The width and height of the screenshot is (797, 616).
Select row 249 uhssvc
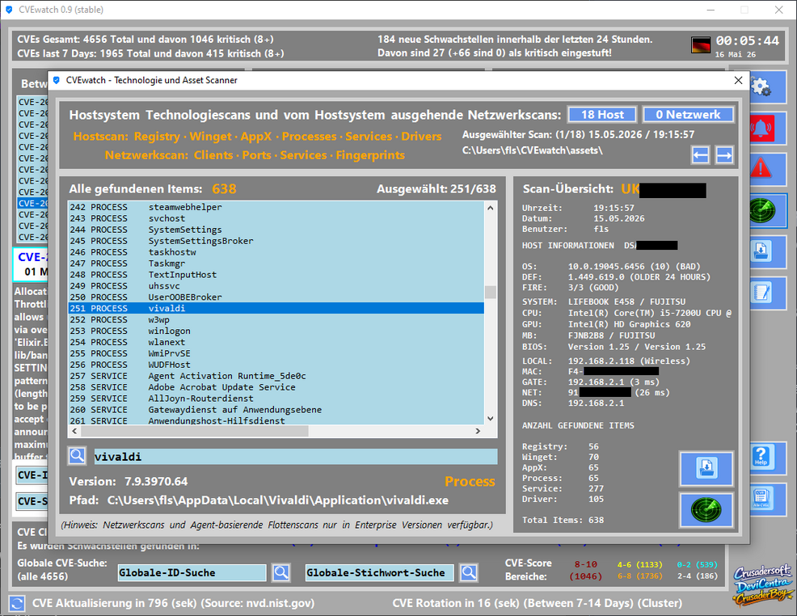point(276,286)
